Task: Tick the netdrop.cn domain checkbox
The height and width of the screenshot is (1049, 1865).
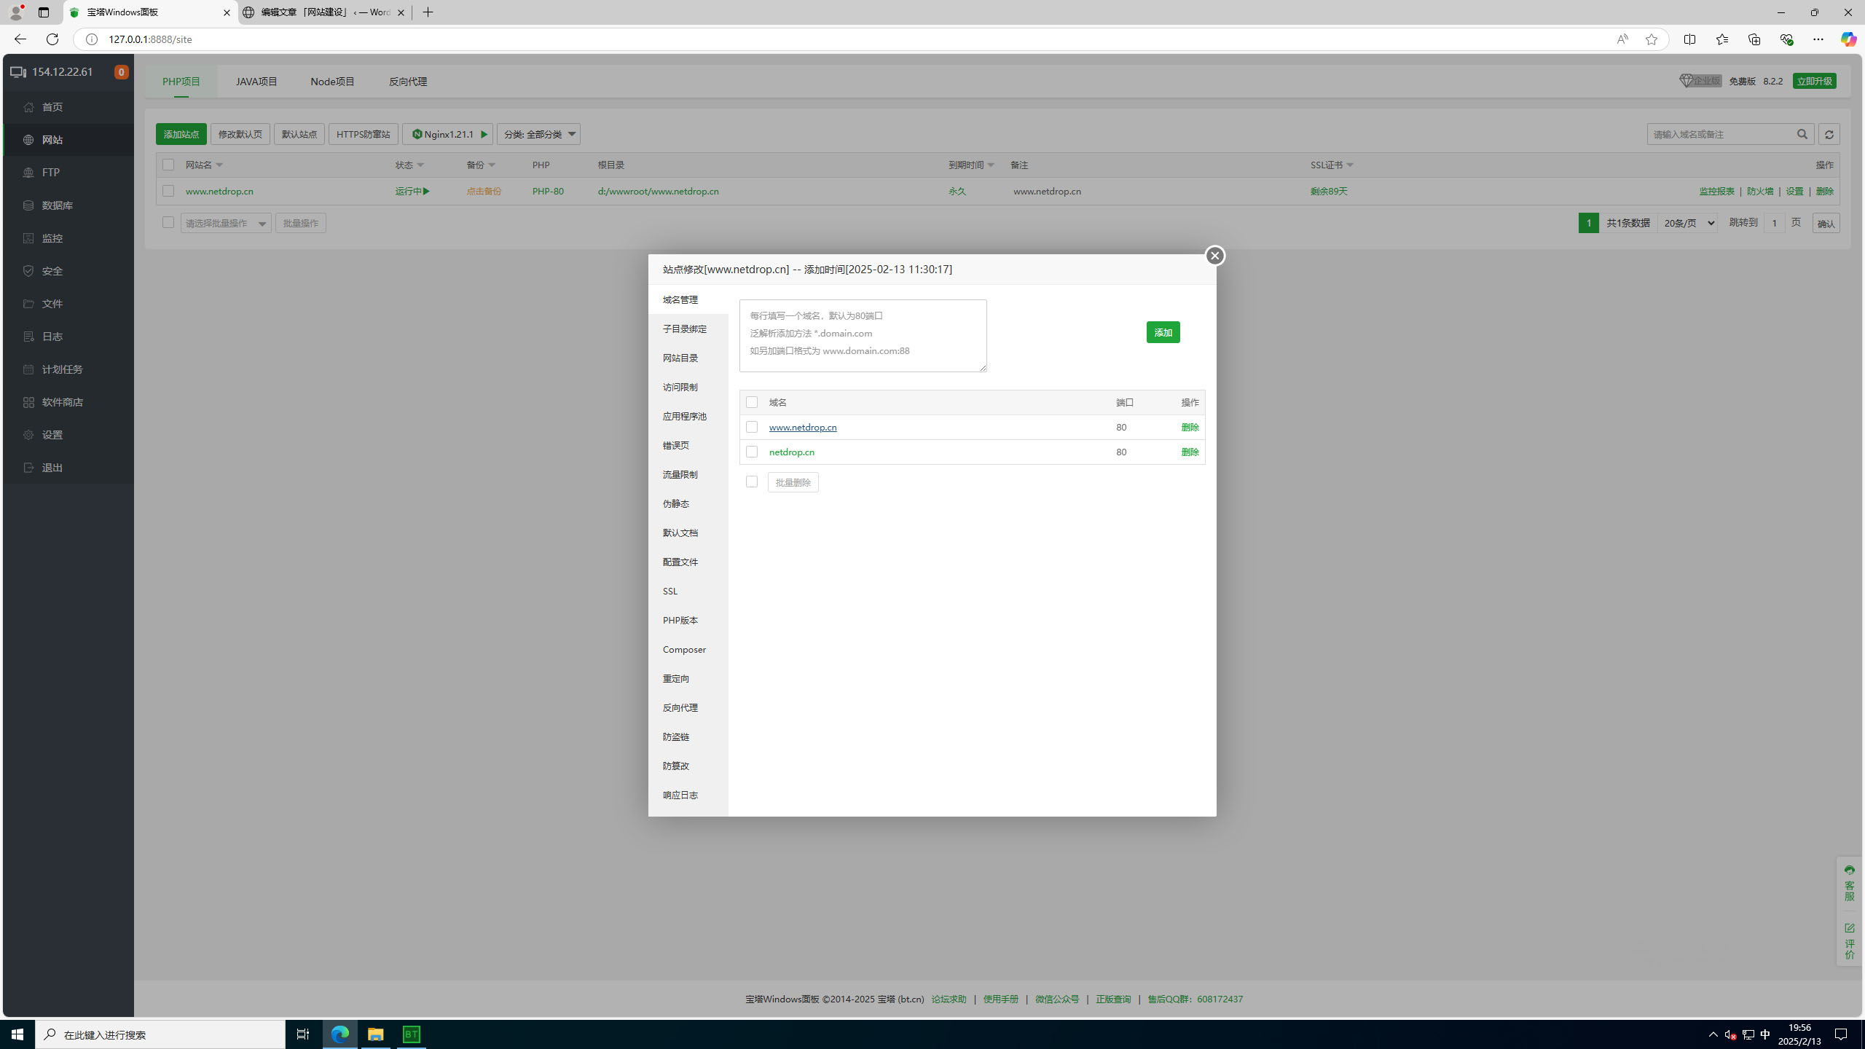Action: click(x=752, y=452)
